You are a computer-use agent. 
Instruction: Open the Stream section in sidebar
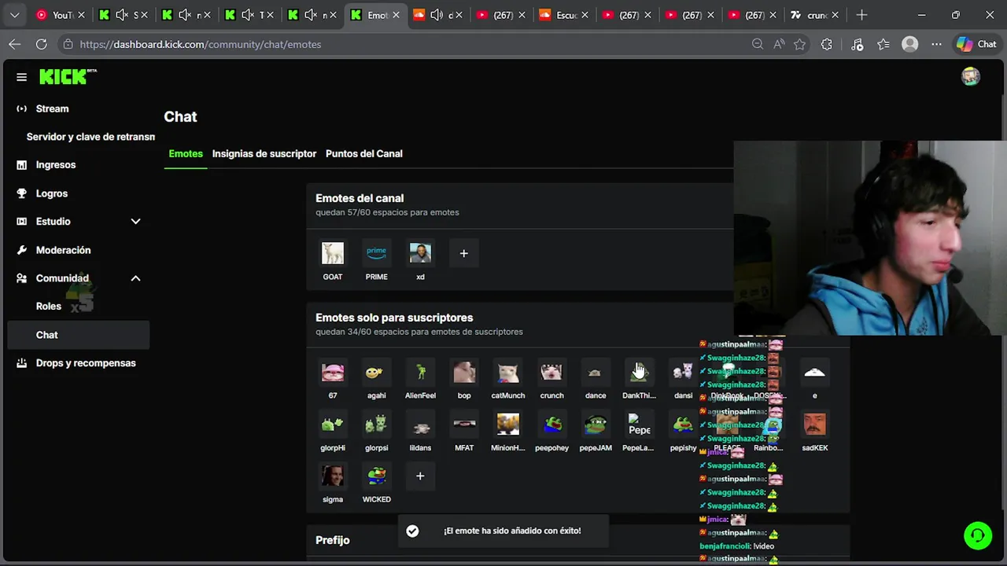tap(52, 108)
